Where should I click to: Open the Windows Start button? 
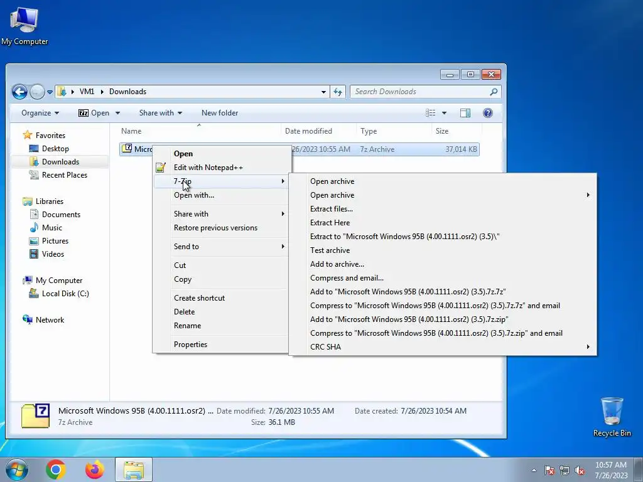tap(17, 469)
